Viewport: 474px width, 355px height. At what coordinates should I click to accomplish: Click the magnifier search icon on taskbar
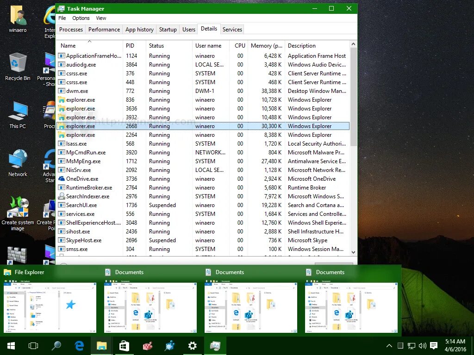tap(56, 346)
